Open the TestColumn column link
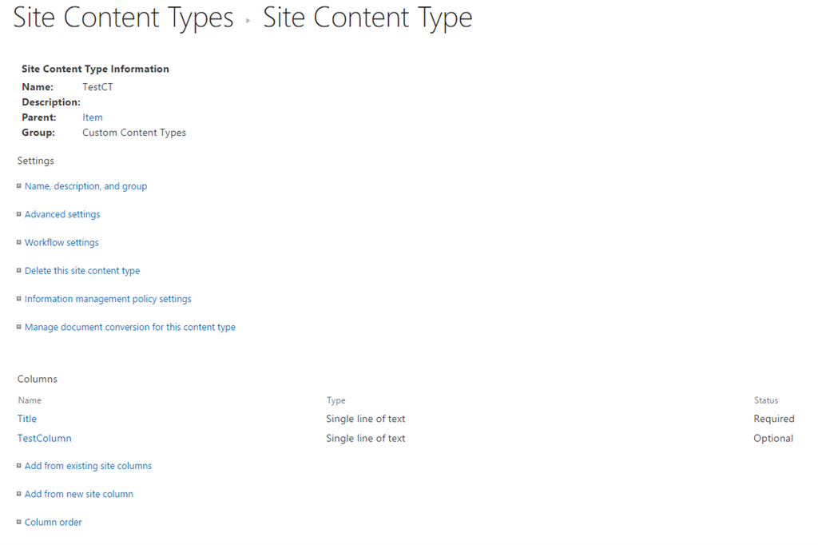 tap(45, 438)
